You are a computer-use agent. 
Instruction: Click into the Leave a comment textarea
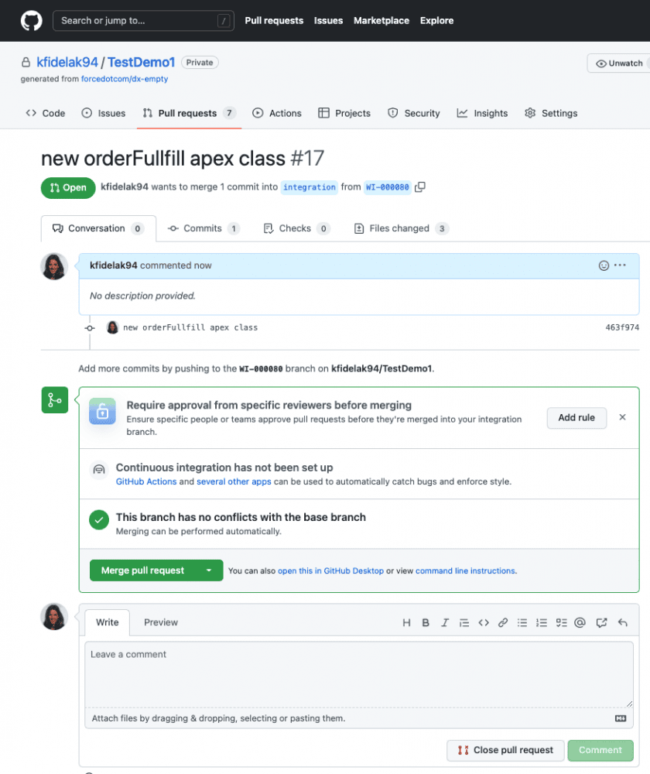pos(359,675)
